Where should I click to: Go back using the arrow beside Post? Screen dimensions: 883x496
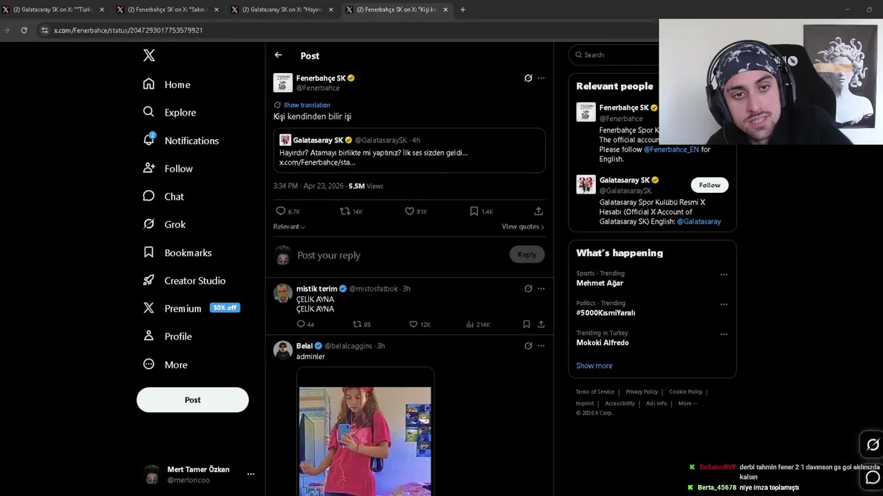point(278,55)
